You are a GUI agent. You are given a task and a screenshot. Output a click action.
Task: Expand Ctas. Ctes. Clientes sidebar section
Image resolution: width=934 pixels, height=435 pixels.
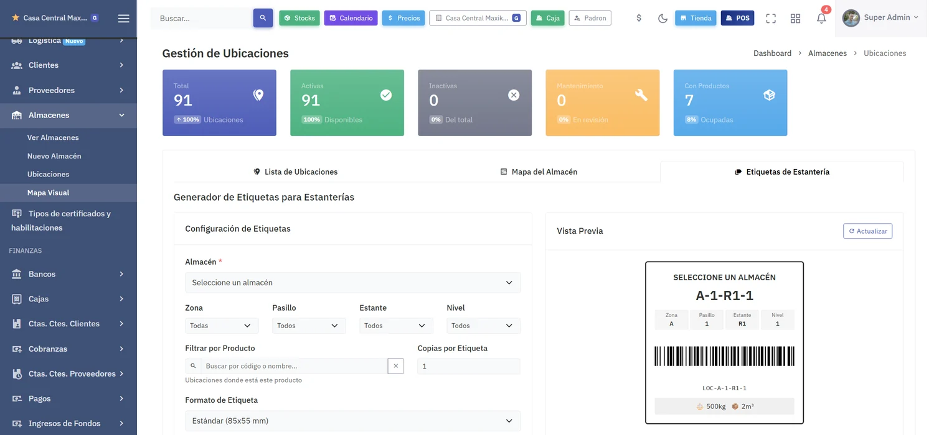pos(68,324)
